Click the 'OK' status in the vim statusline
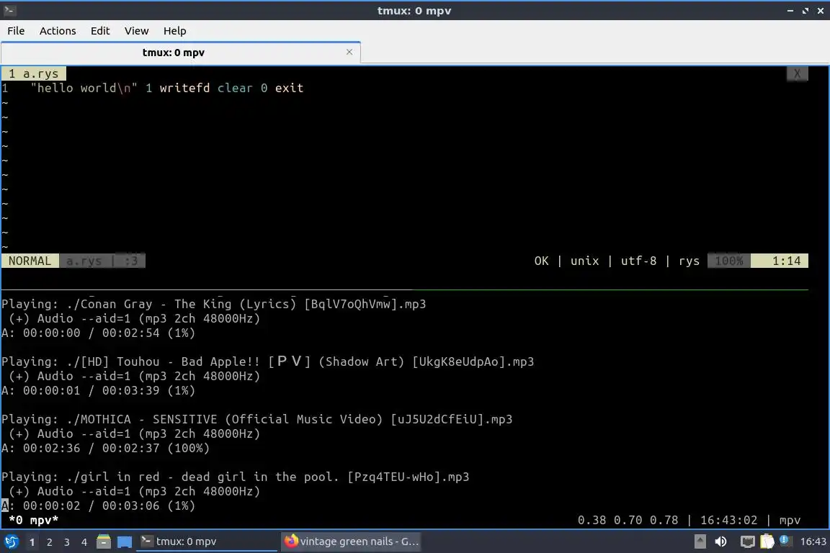830x553 pixels. click(x=541, y=261)
